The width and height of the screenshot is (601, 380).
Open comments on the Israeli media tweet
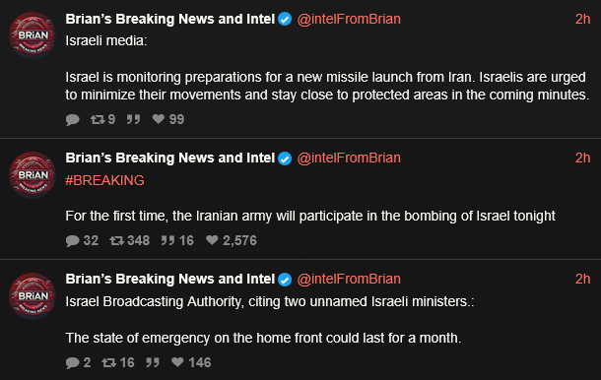[x=73, y=120]
